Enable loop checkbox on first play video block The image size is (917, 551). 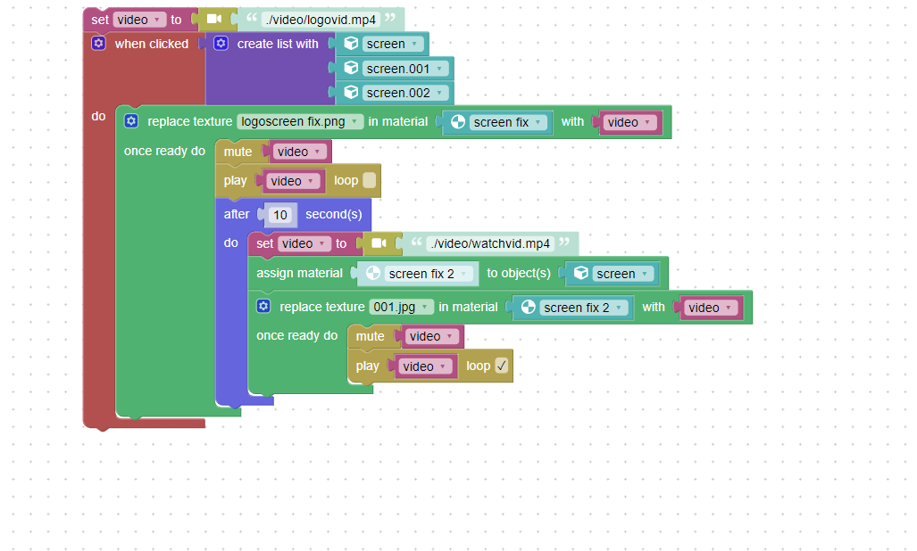click(369, 180)
